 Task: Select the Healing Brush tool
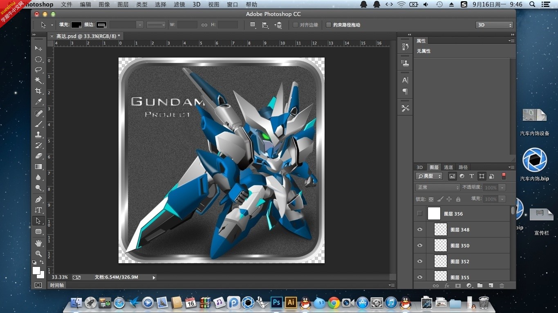click(38, 113)
